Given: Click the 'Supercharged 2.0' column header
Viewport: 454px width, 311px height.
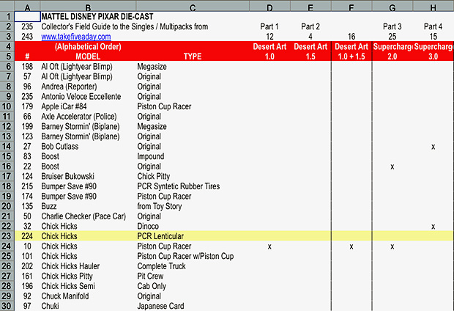Looking at the screenshot, I should 392,51.
